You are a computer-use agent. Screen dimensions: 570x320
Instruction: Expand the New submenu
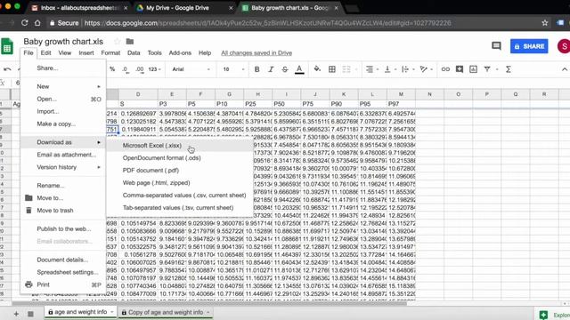(x=63, y=86)
